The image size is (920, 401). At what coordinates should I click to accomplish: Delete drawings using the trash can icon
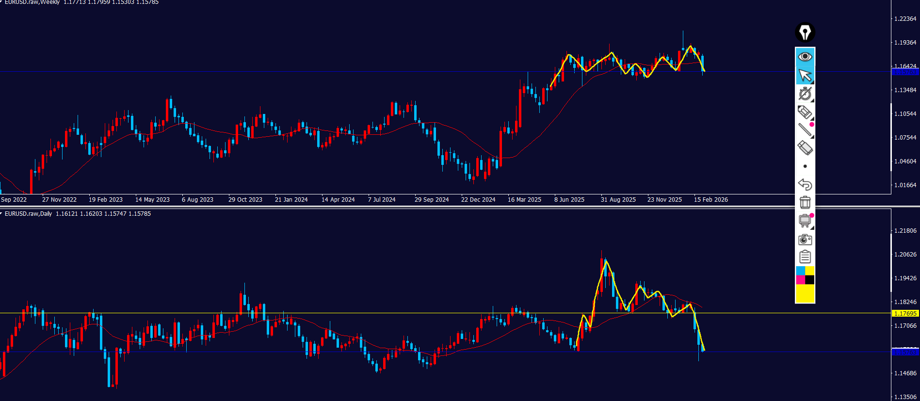click(805, 202)
